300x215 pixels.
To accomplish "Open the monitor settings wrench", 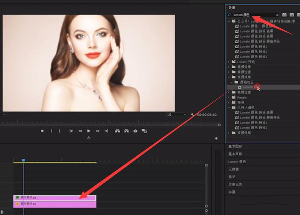I will [192, 114].
